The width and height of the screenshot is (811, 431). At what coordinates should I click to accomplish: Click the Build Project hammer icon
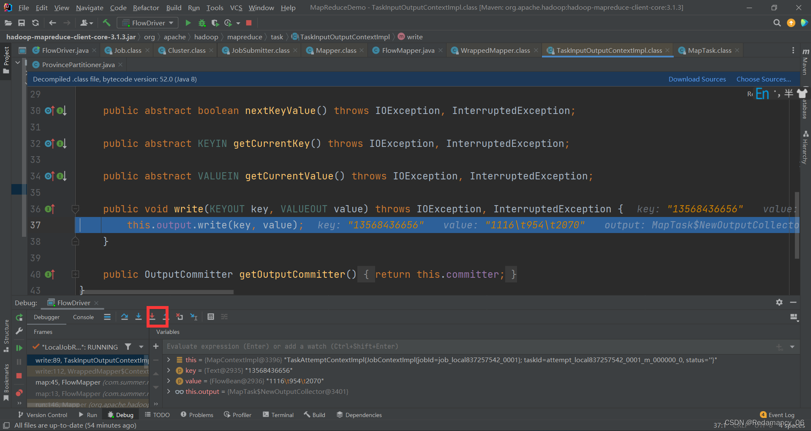106,23
